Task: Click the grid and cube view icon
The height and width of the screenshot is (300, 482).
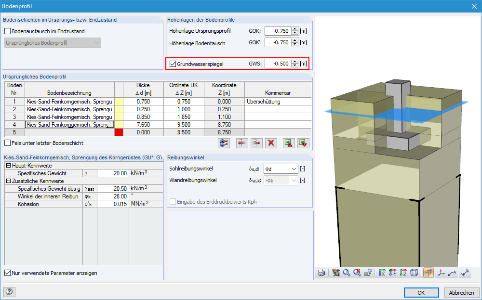Action: [368, 273]
